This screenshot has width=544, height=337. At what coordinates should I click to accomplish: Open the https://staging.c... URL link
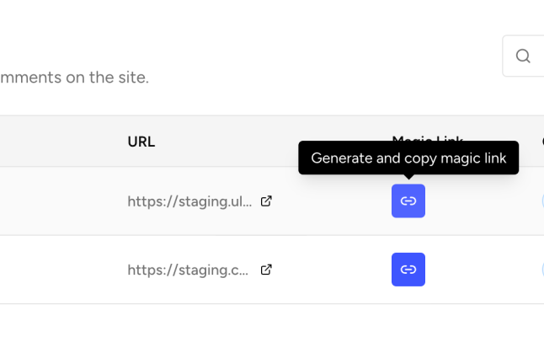point(188,270)
